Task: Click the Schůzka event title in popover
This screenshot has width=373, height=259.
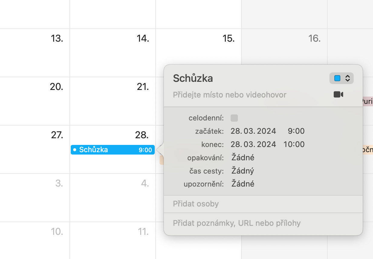Action: 193,78
